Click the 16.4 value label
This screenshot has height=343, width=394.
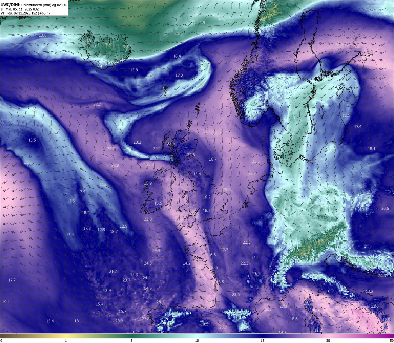[177, 56]
